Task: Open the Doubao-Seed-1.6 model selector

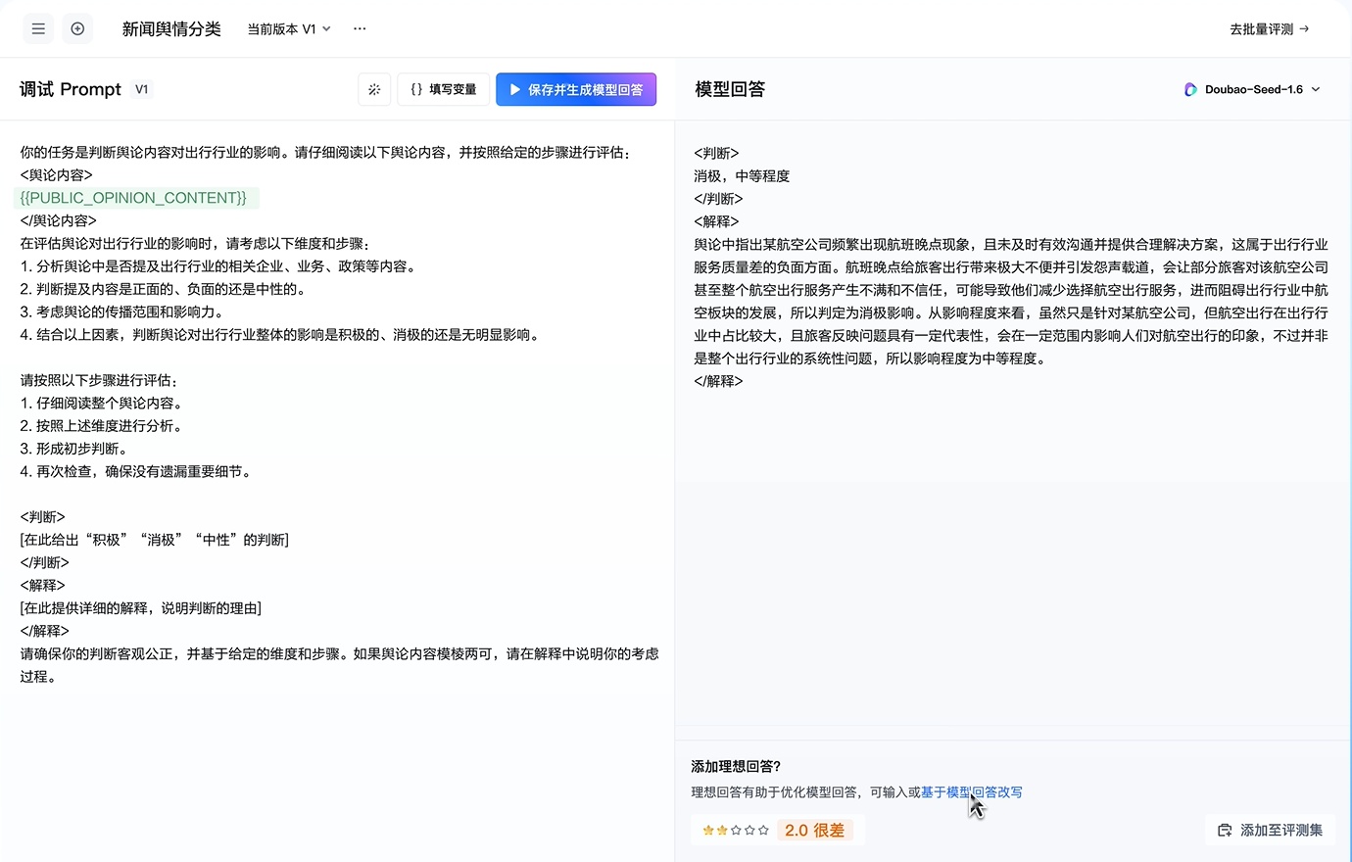Action: point(1253,89)
